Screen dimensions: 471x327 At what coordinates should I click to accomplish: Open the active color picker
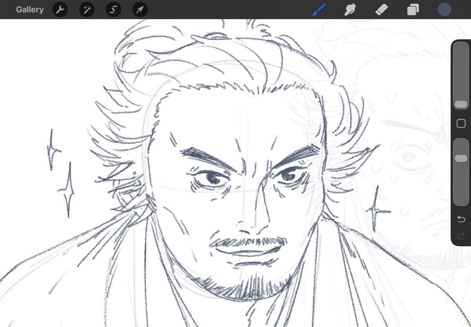(444, 9)
